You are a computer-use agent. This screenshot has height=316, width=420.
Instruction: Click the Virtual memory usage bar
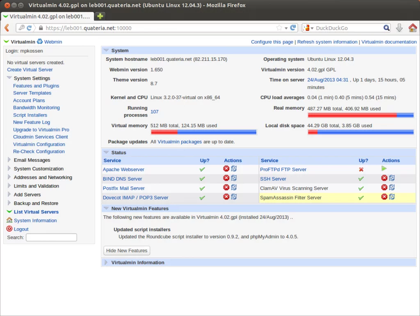pyautogui.click(x=203, y=132)
